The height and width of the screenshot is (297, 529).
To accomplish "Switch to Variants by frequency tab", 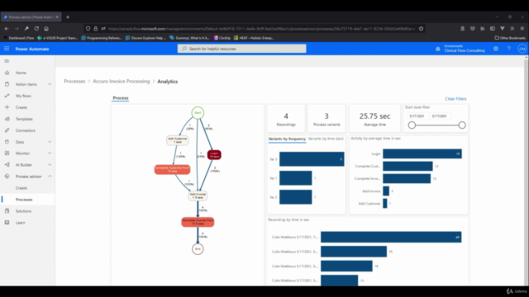I will tap(287, 139).
